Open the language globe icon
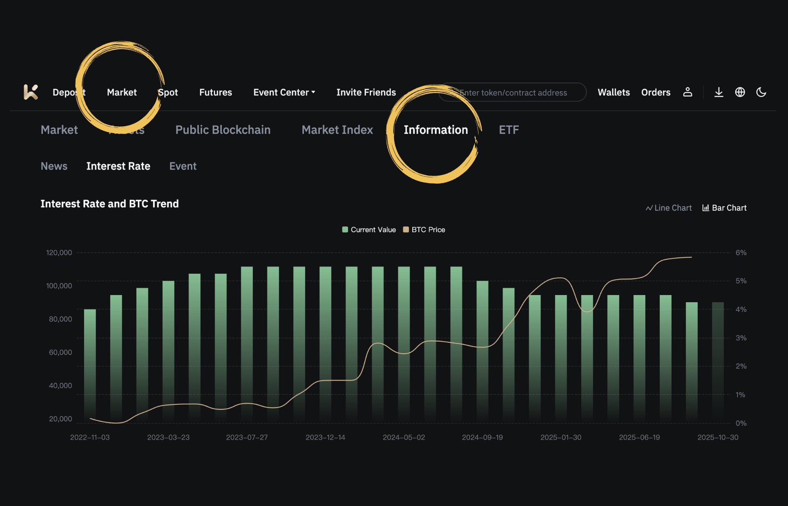788x506 pixels. pos(740,92)
